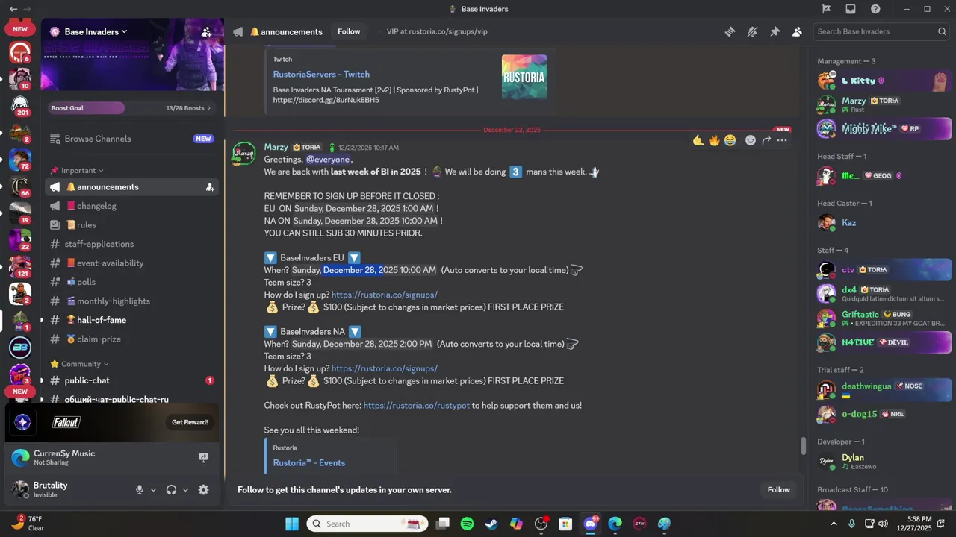Select the staff-applications channel
Image resolution: width=956 pixels, height=537 pixels.
coord(131,244)
